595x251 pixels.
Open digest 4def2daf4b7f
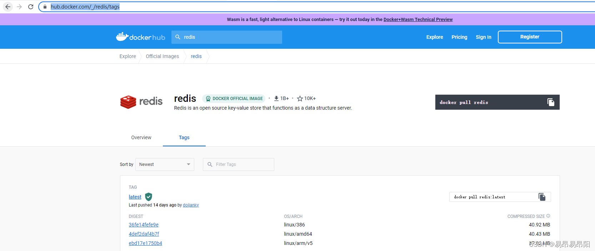tap(144, 234)
